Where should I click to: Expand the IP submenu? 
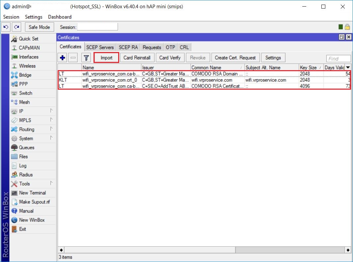click(x=52, y=111)
